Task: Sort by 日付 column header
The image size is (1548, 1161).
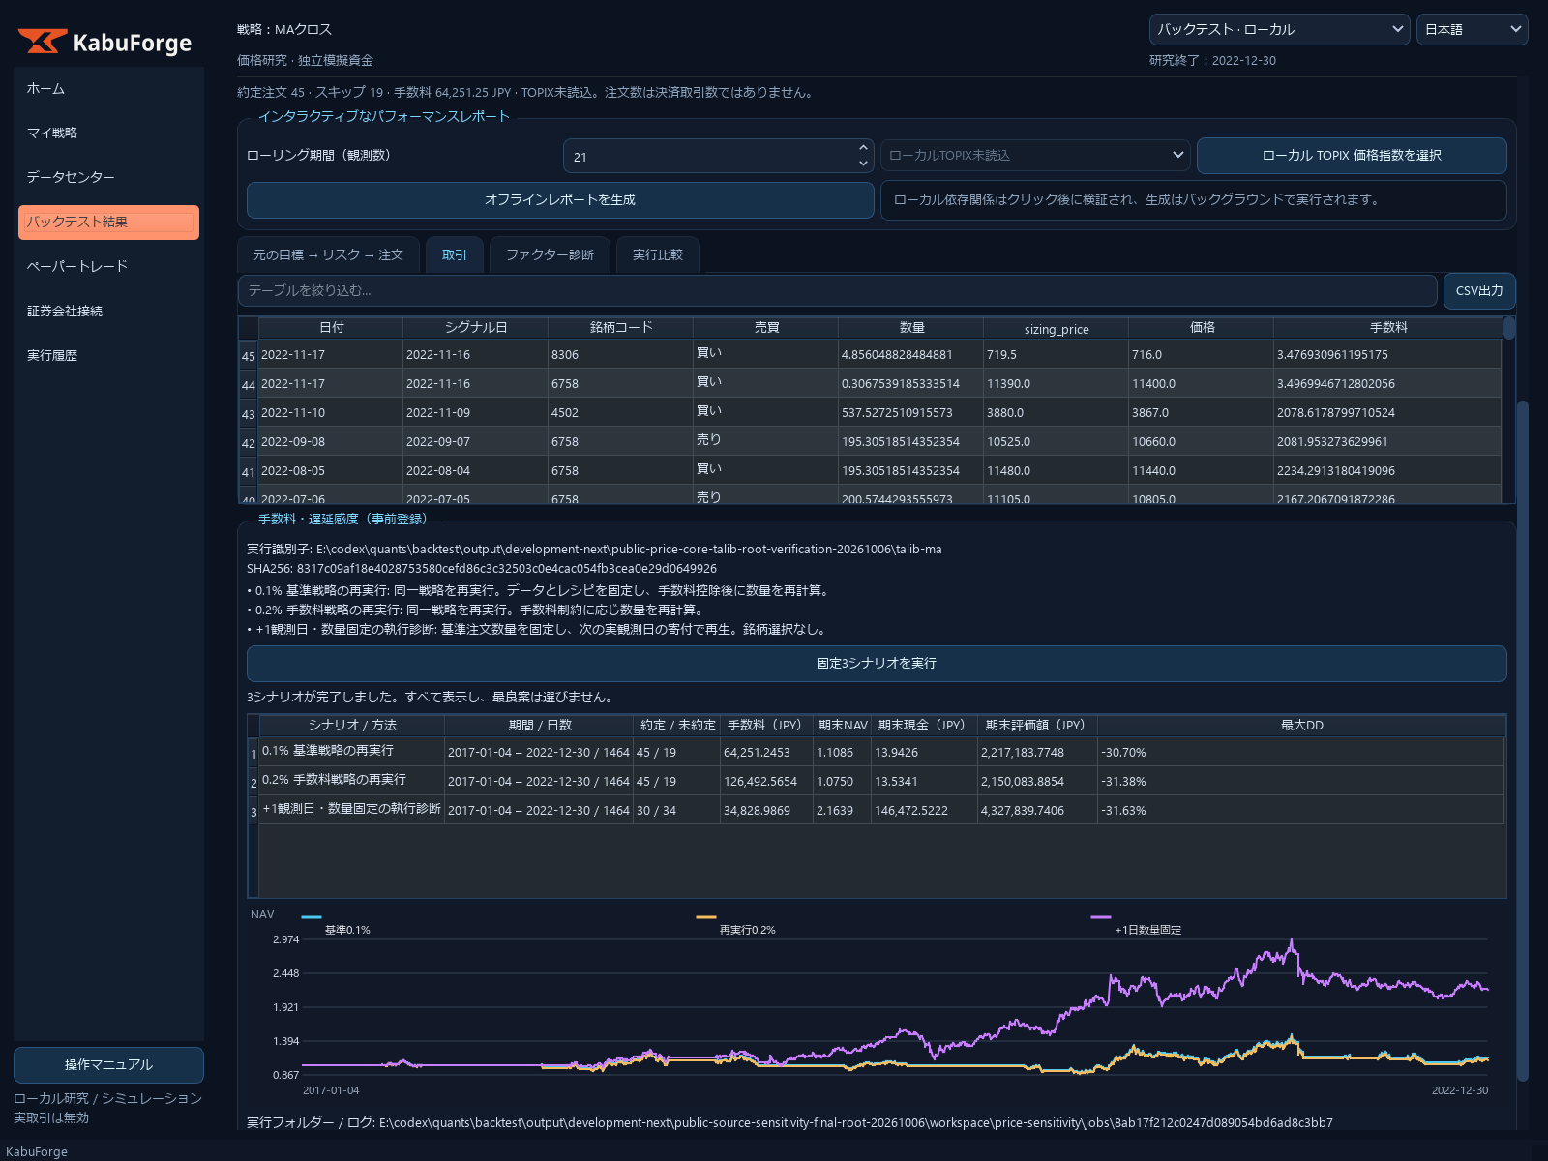Action: point(331,328)
